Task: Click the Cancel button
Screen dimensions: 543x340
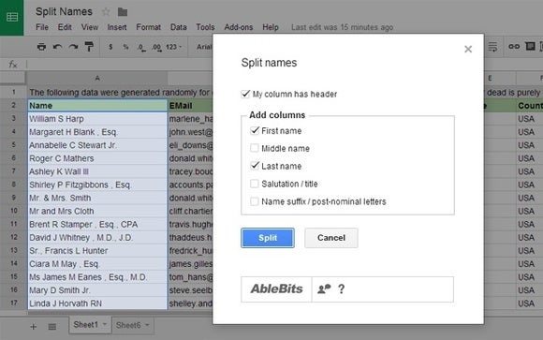Action: 331,238
